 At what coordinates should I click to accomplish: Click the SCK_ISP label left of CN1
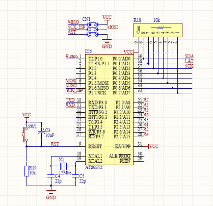76,27
